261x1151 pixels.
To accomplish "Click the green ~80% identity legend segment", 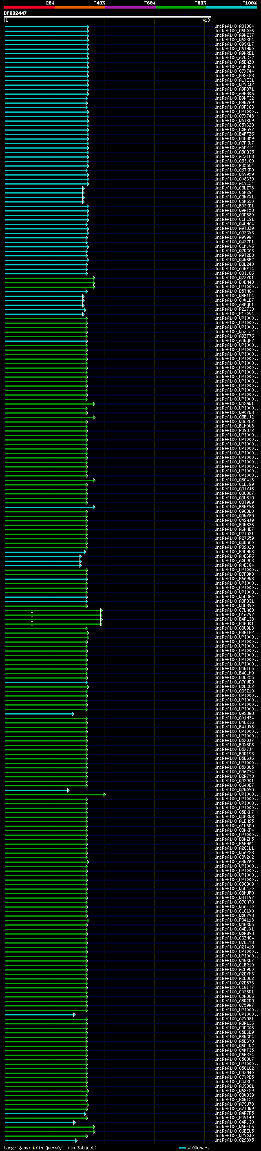I will (181, 7).
